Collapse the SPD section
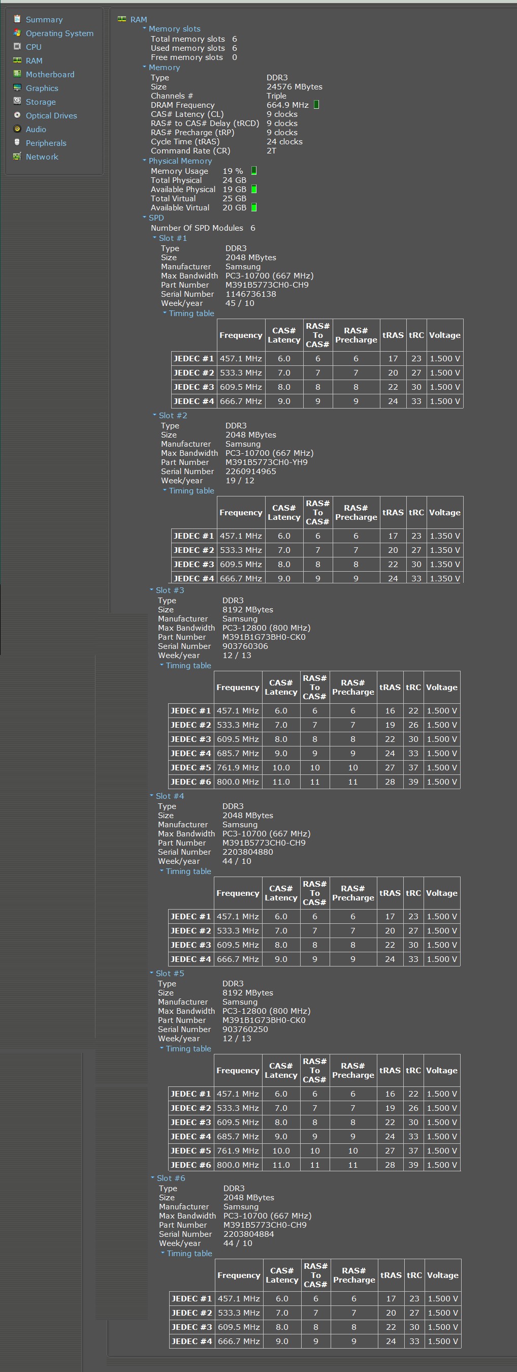The width and height of the screenshot is (517, 1372). (x=144, y=217)
